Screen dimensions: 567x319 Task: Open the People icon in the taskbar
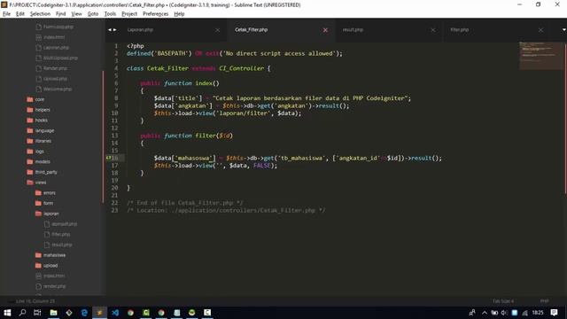472,313
